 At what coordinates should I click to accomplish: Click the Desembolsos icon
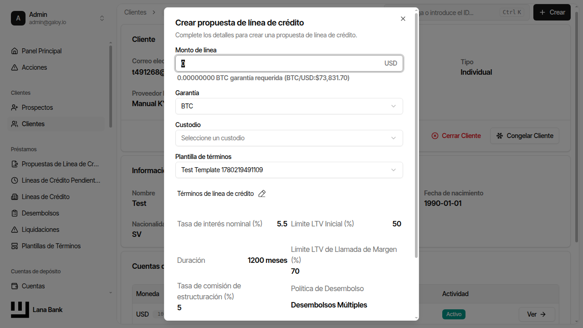tap(15, 213)
